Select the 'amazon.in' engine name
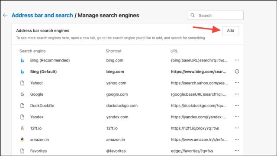The height and width of the screenshot is (156, 277). click(x=39, y=140)
